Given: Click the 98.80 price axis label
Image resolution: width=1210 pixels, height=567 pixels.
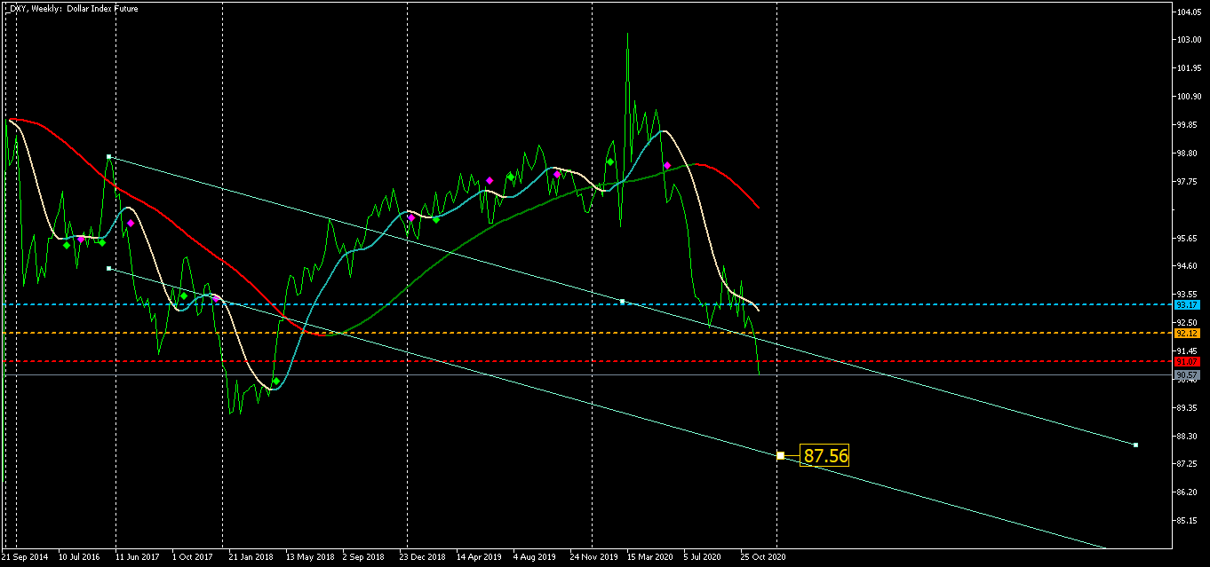Looking at the screenshot, I should pyautogui.click(x=1189, y=154).
